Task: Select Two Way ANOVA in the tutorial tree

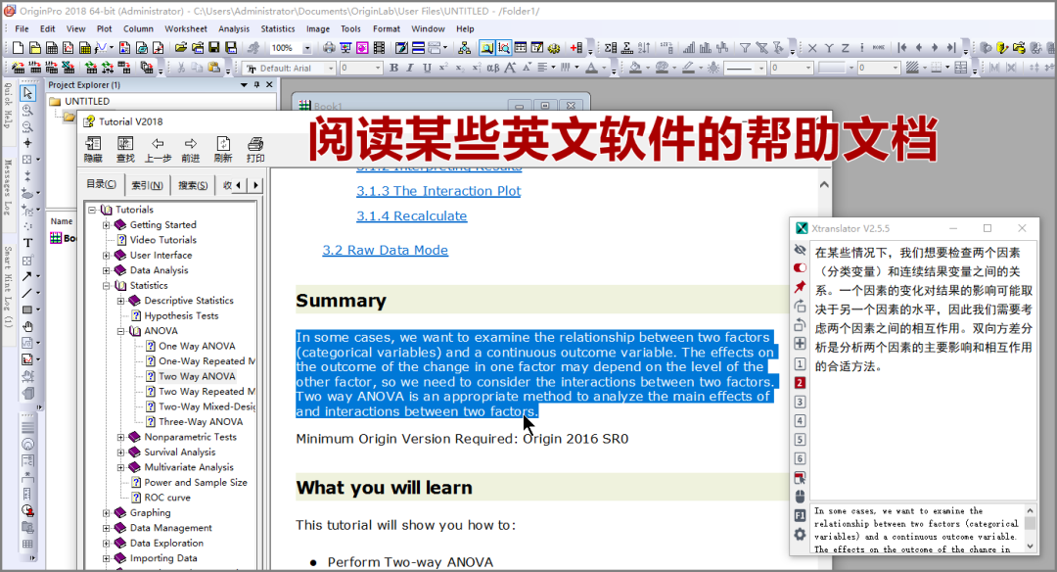Action: [x=197, y=376]
